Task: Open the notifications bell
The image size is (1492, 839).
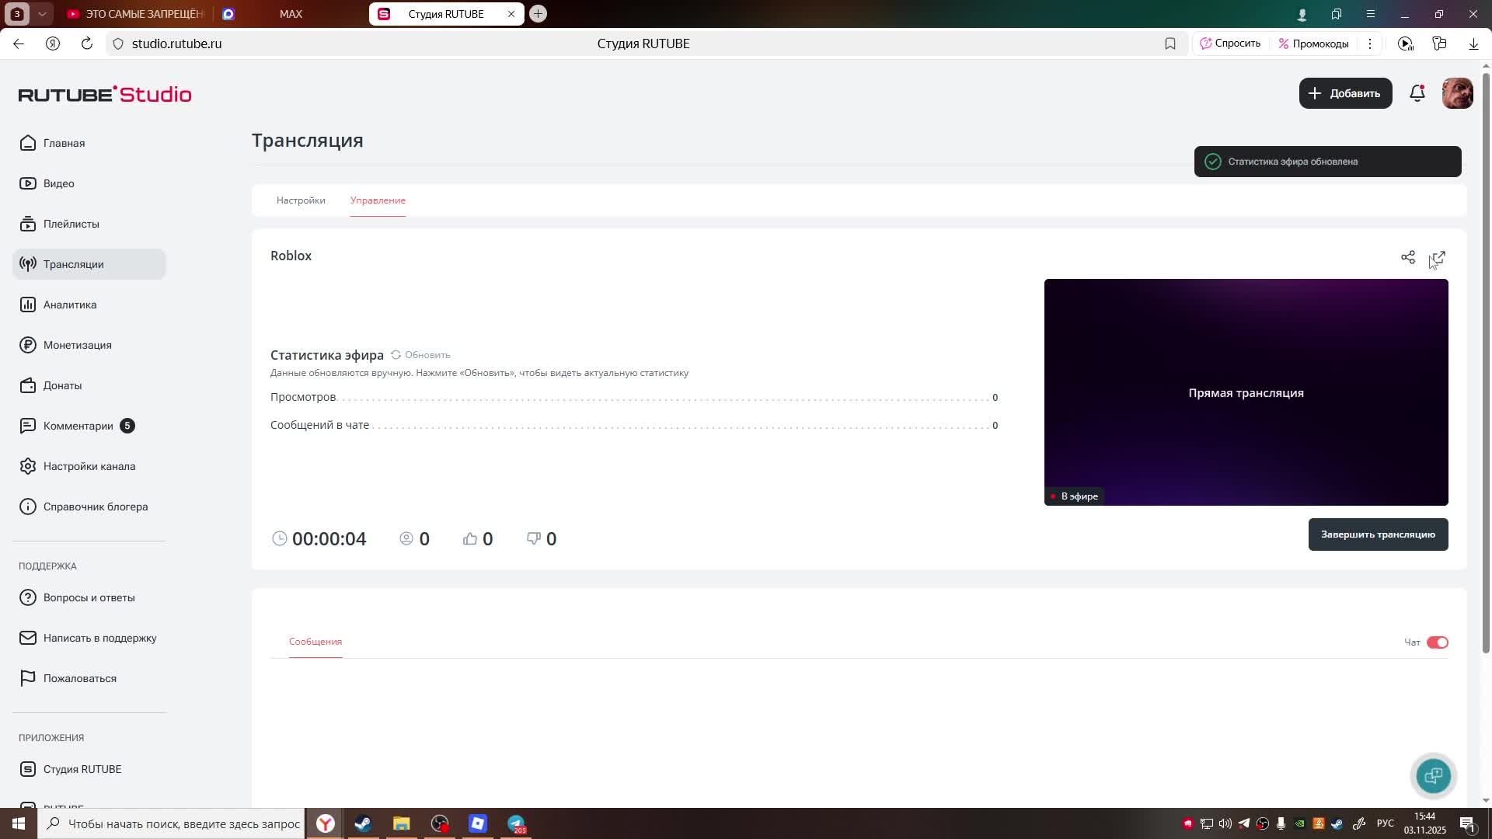Action: pyautogui.click(x=1417, y=93)
